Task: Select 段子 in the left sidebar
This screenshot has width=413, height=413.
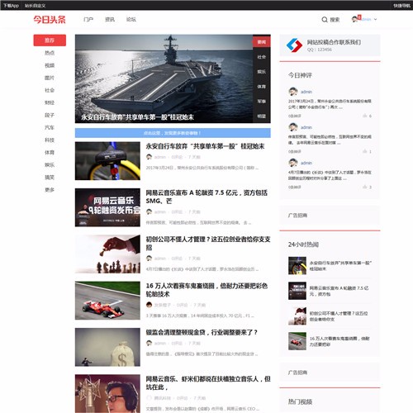Action: [x=50, y=115]
